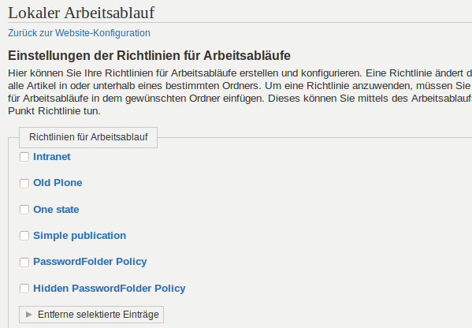
Task: Follow the One state policy link
Action: pyautogui.click(x=56, y=209)
